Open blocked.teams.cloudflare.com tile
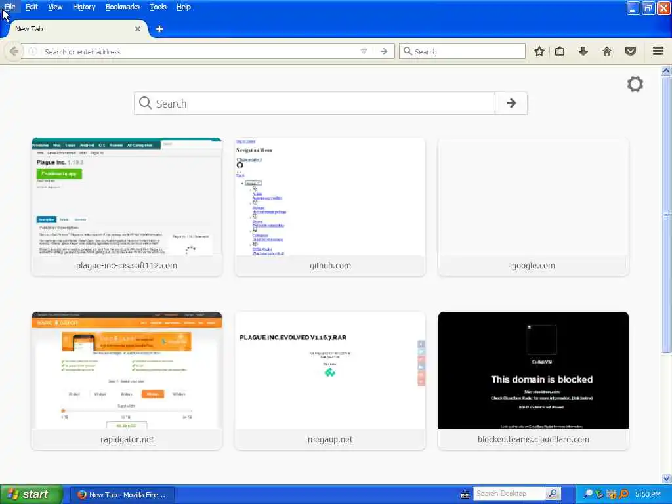The width and height of the screenshot is (672, 504). tap(534, 381)
